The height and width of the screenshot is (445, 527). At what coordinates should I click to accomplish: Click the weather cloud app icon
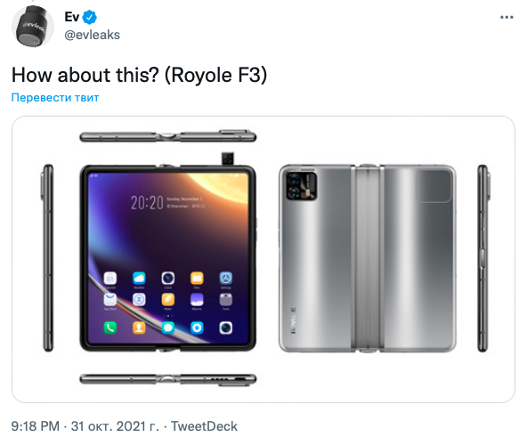[x=139, y=278]
